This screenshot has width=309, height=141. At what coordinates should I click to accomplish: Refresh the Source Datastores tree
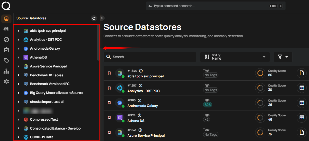(94, 18)
